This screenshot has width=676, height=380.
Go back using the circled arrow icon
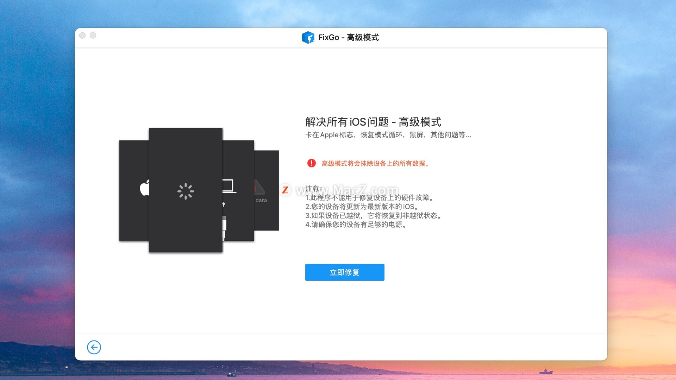tap(94, 347)
